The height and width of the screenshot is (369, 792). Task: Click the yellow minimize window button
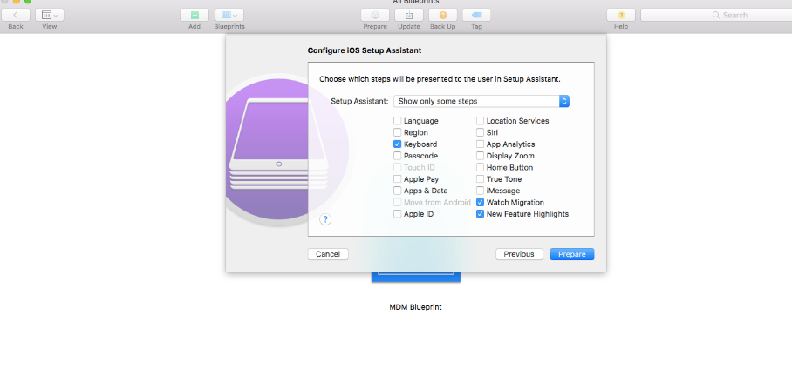pos(17,2)
